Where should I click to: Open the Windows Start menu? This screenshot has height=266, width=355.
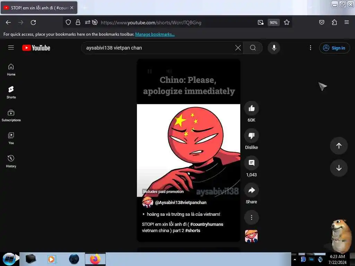tap(9, 259)
